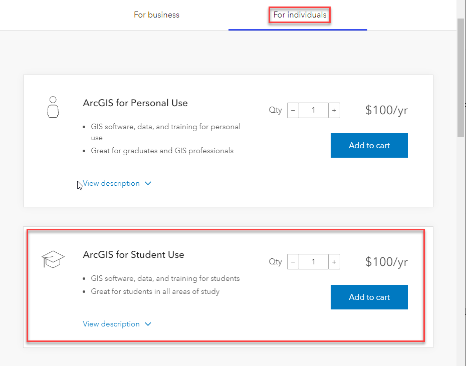This screenshot has width=466, height=366.
Task: Click the $100/yr price for Student Use
Action: (x=386, y=261)
